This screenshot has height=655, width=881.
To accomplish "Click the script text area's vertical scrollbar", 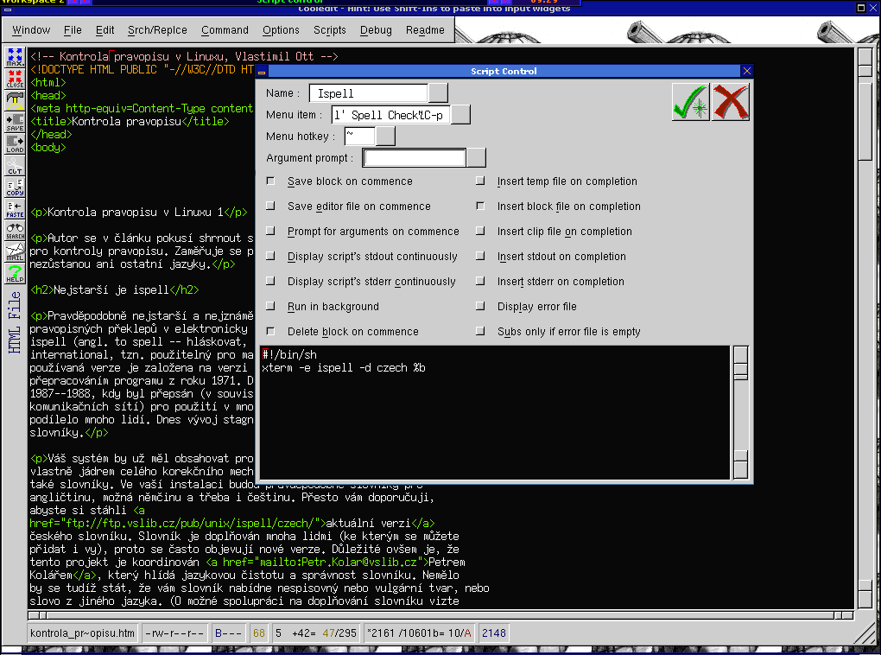I will [740, 412].
